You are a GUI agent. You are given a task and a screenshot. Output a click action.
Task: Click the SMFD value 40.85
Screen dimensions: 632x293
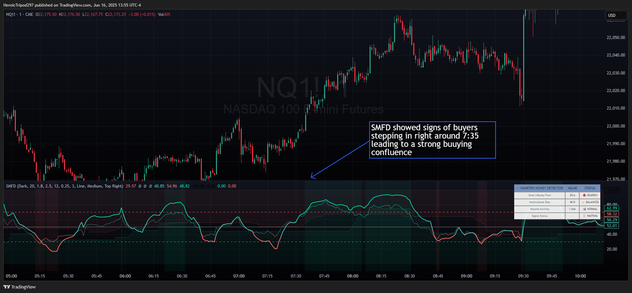159,186
